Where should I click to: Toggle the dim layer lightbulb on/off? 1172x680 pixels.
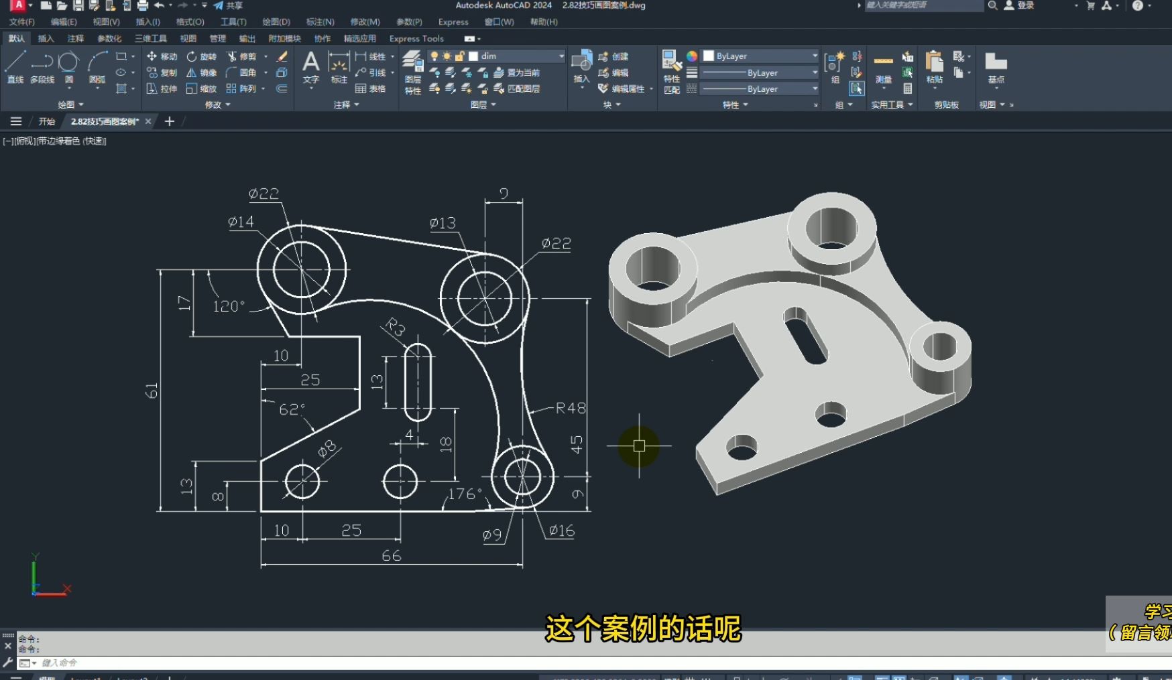[434, 56]
